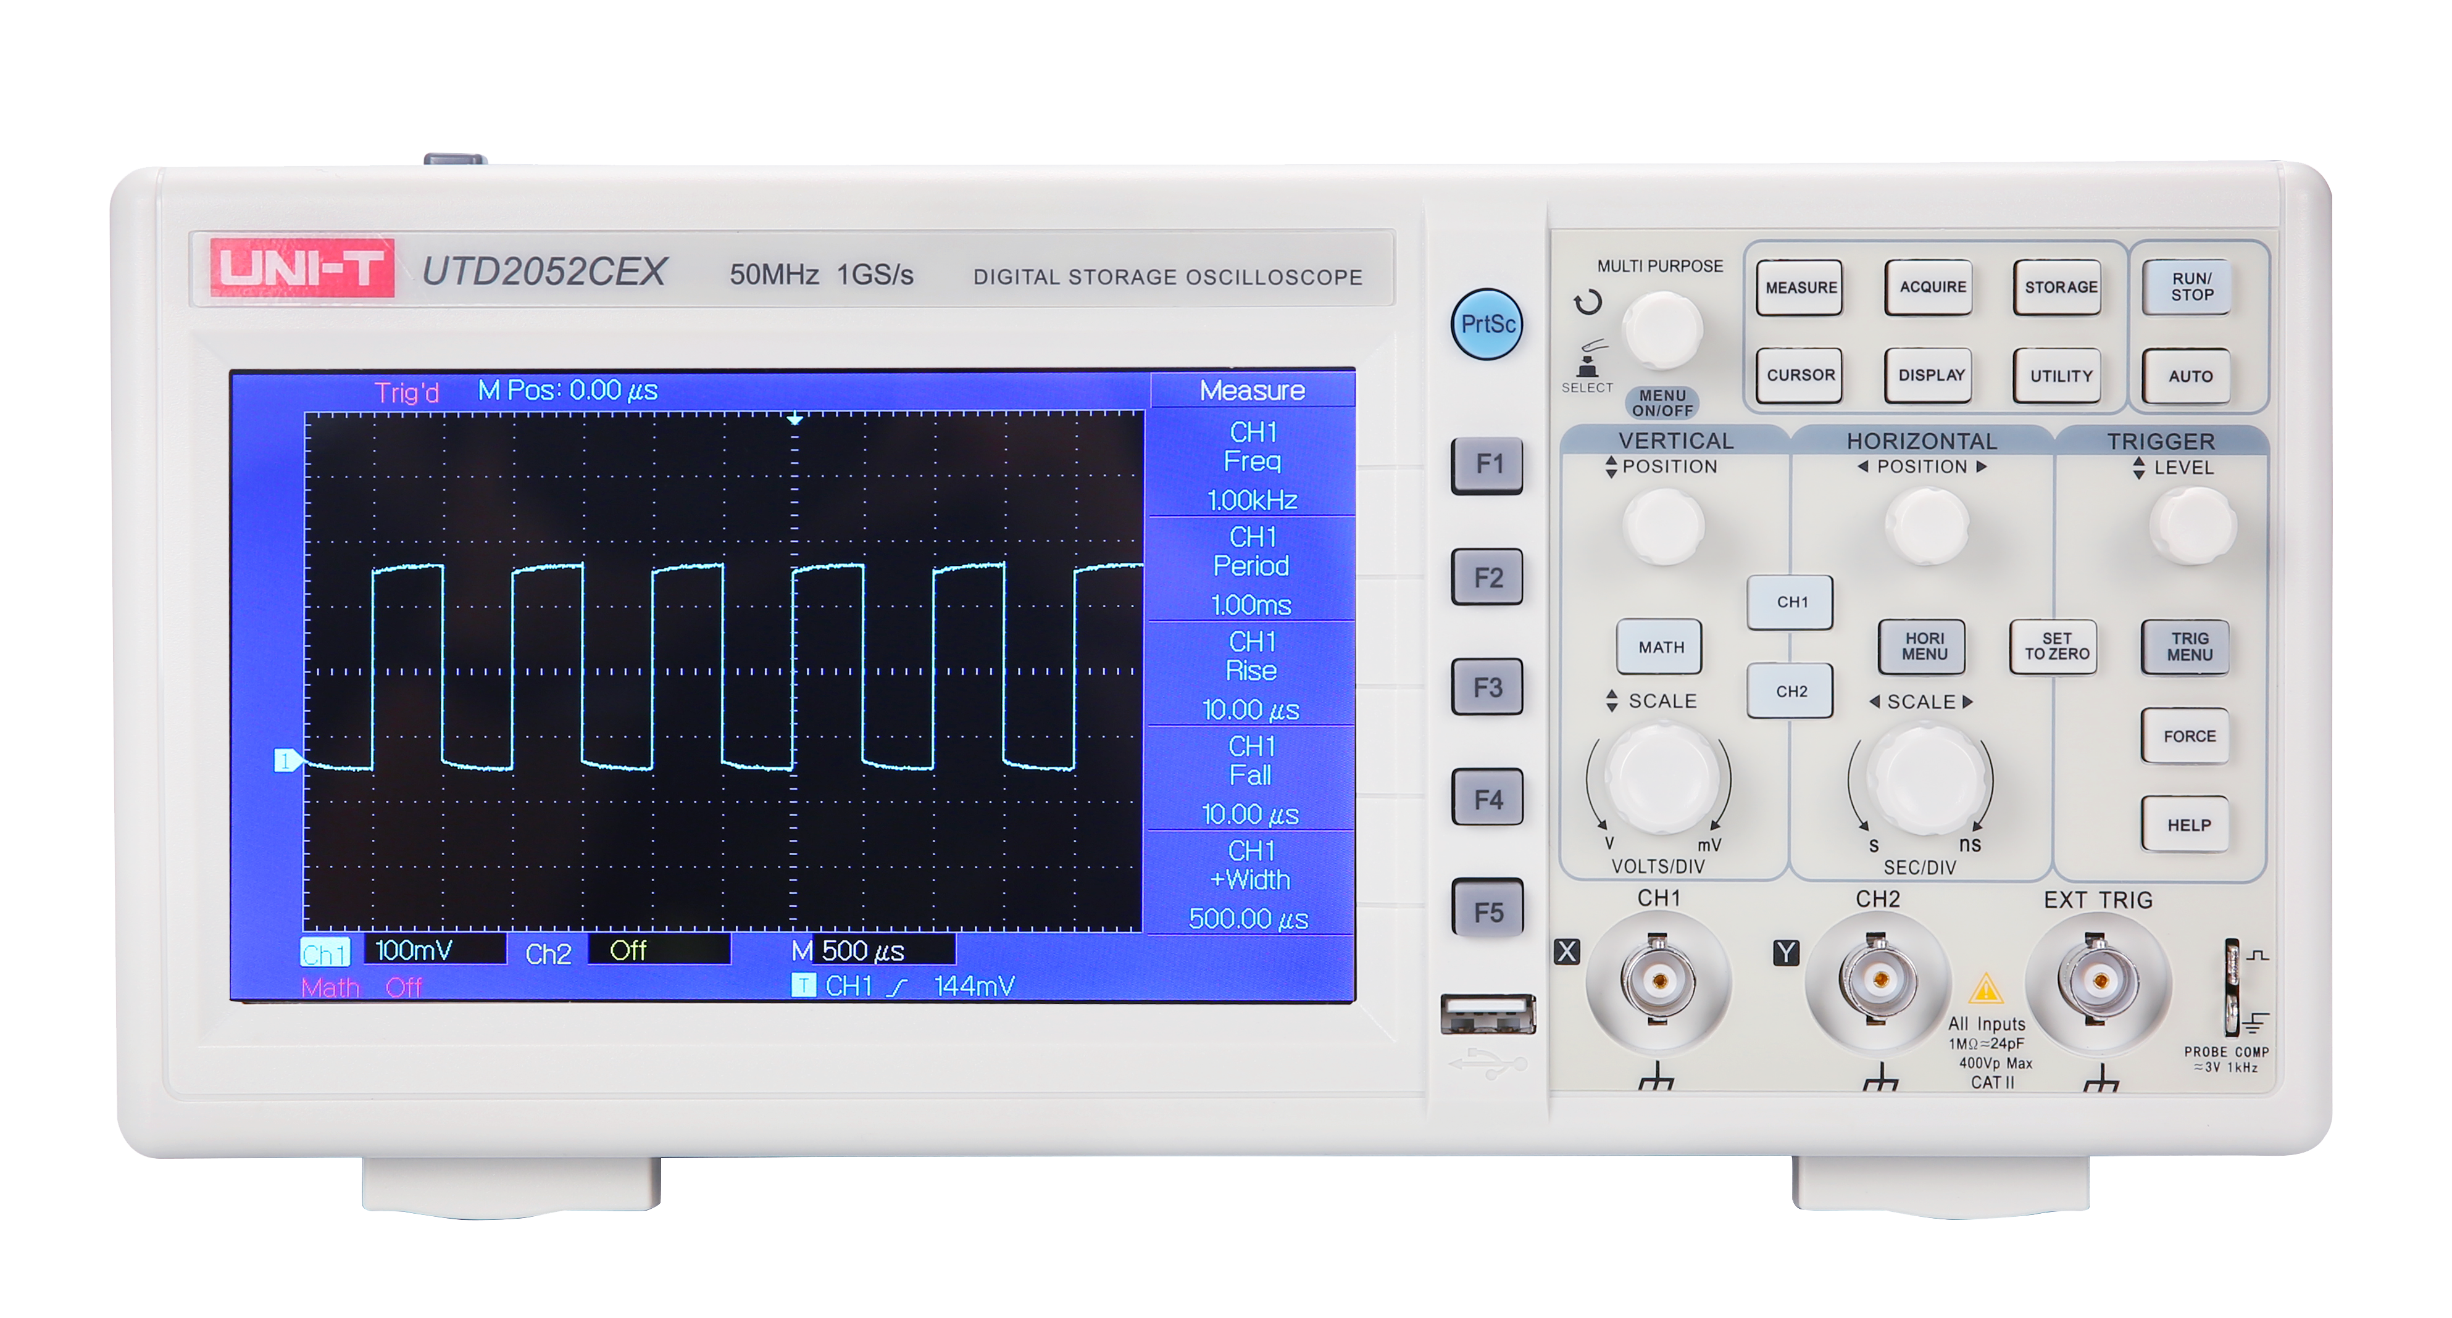Select CH1 Rise measurement menu item
2452x1318 pixels.
(1252, 674)
